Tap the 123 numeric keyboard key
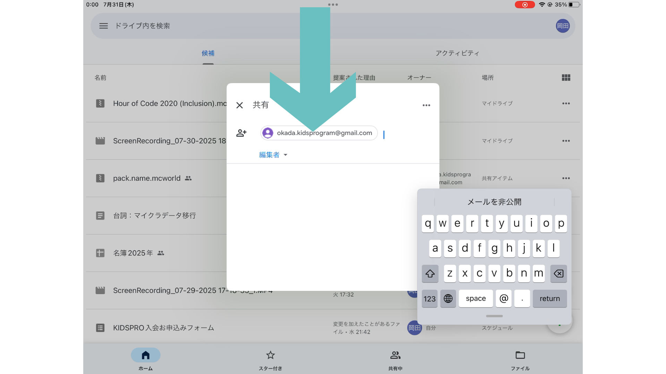This screenshot has width=666, height=374. pos(429,299)
